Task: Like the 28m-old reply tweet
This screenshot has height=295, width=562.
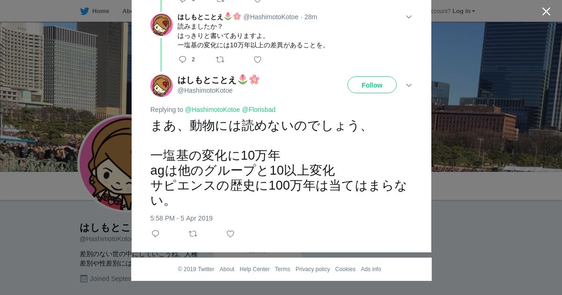Action: 258,59
